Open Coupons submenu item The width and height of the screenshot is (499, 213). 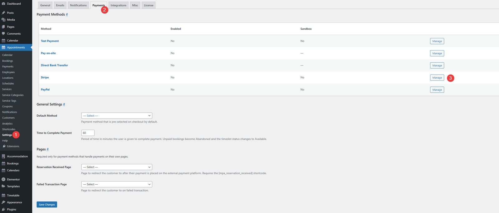point(7,106)
